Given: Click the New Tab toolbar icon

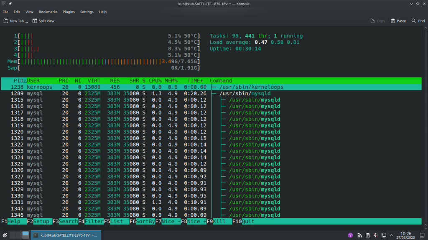Looking at the screenshot, I should pyautogui.click(x=6, y=21).
